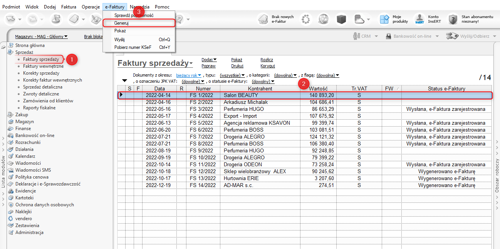Open the Administracja module
This screenshot has width=500, height=249.
pos(29,232)
